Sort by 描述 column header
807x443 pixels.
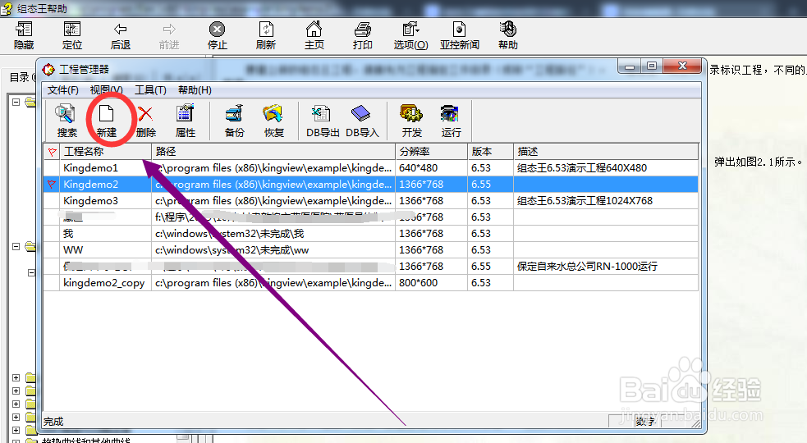(x=606, y=151)
